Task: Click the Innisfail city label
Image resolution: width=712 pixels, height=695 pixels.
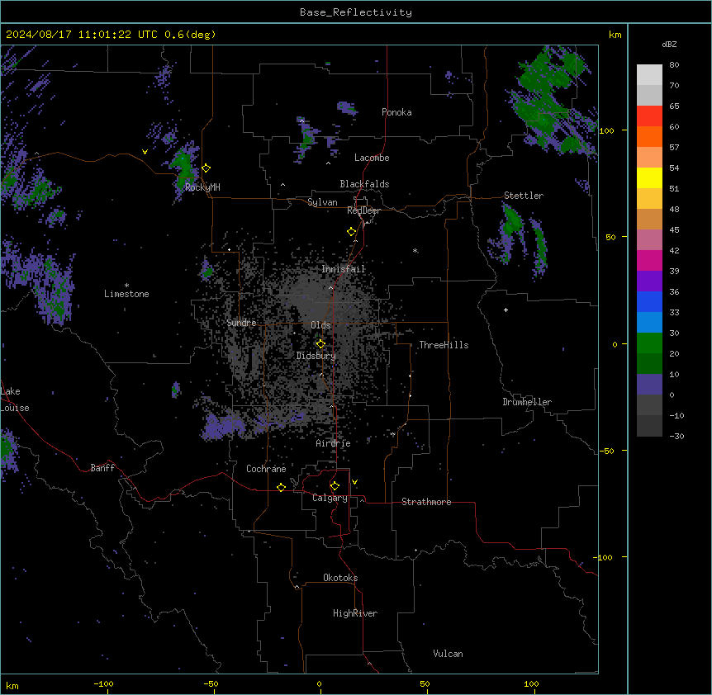Action: (343, 269)
